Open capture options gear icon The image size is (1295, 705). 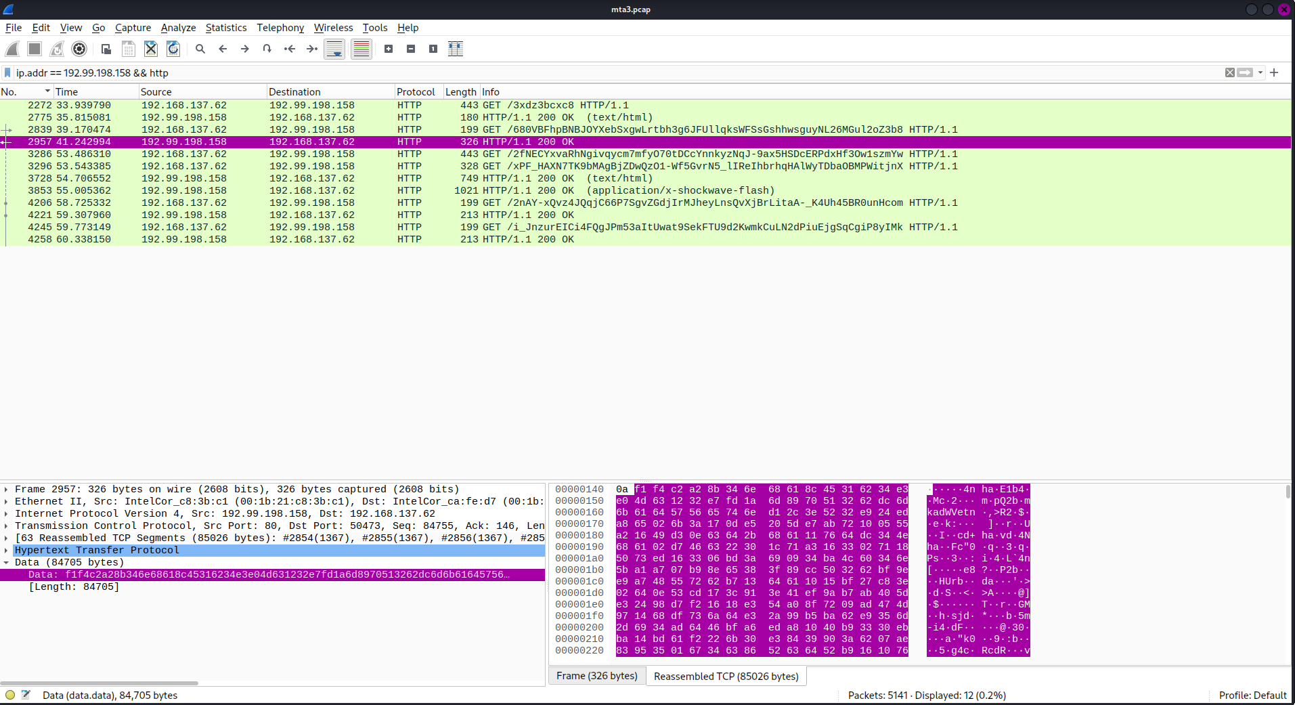click(79, 49)
